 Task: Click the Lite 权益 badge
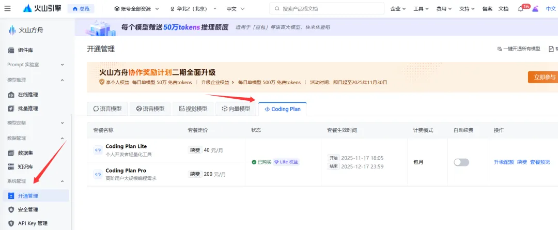click(x=286, y=162)
